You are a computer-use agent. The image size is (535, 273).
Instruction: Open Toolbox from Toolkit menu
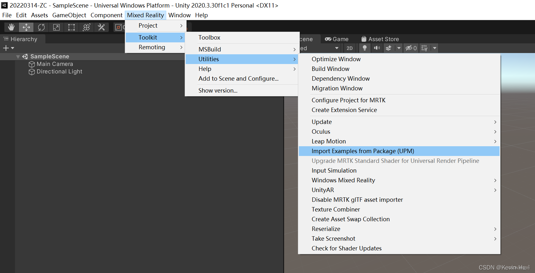(241, 37)
